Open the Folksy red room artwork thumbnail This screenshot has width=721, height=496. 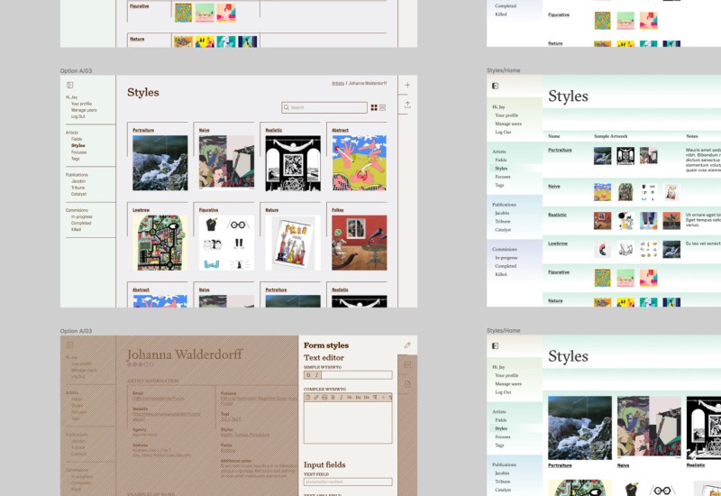359,243
